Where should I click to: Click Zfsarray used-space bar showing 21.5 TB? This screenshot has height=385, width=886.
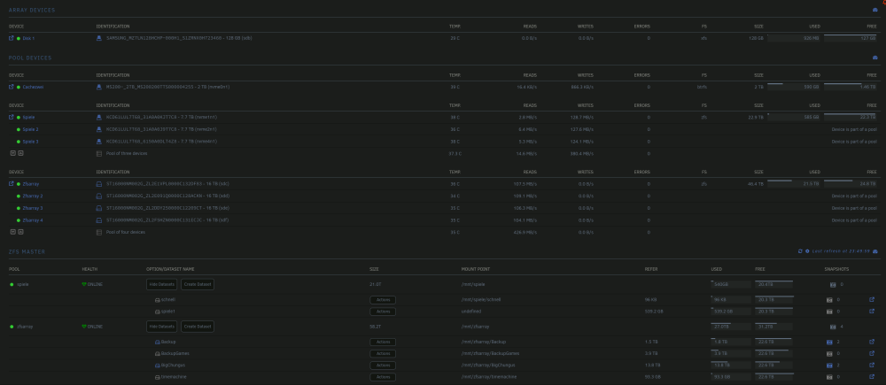793,183
